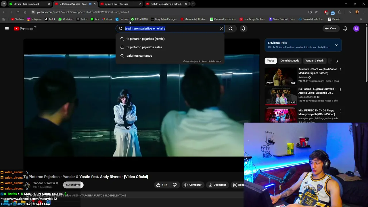The image size is (368, 207).
Task: Open the red extension with badge 1
Action: pyautogui.click(x=326, y=12)
